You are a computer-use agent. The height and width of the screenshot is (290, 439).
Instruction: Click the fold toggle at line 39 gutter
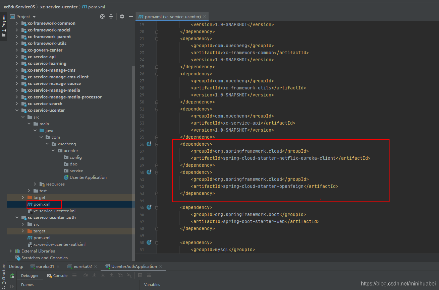click(x=157, y=165)
